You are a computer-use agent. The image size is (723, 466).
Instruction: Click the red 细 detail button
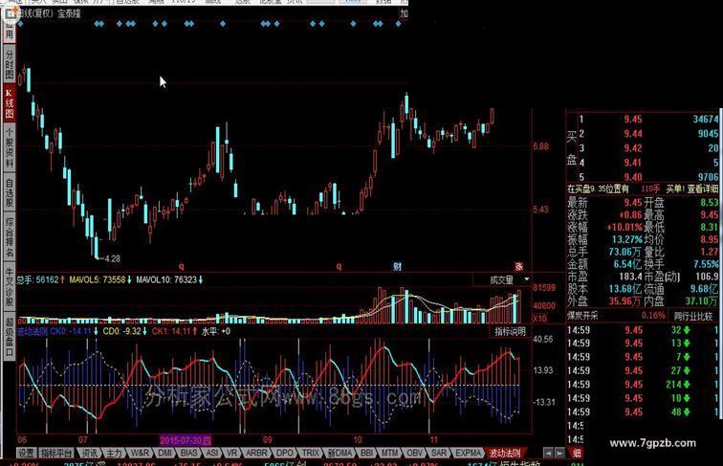(x=577, y=453)
